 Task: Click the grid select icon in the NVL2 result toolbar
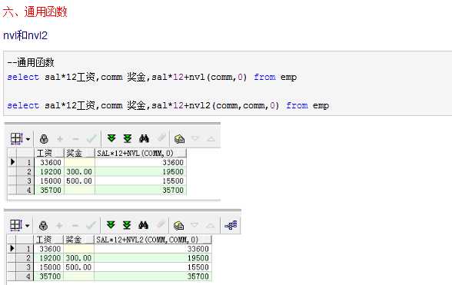click(16, 225)
